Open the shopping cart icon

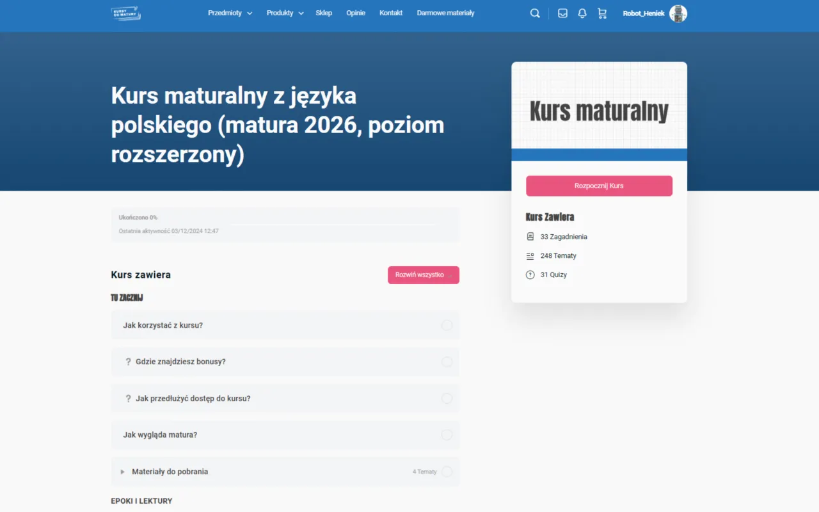[602, 13]
